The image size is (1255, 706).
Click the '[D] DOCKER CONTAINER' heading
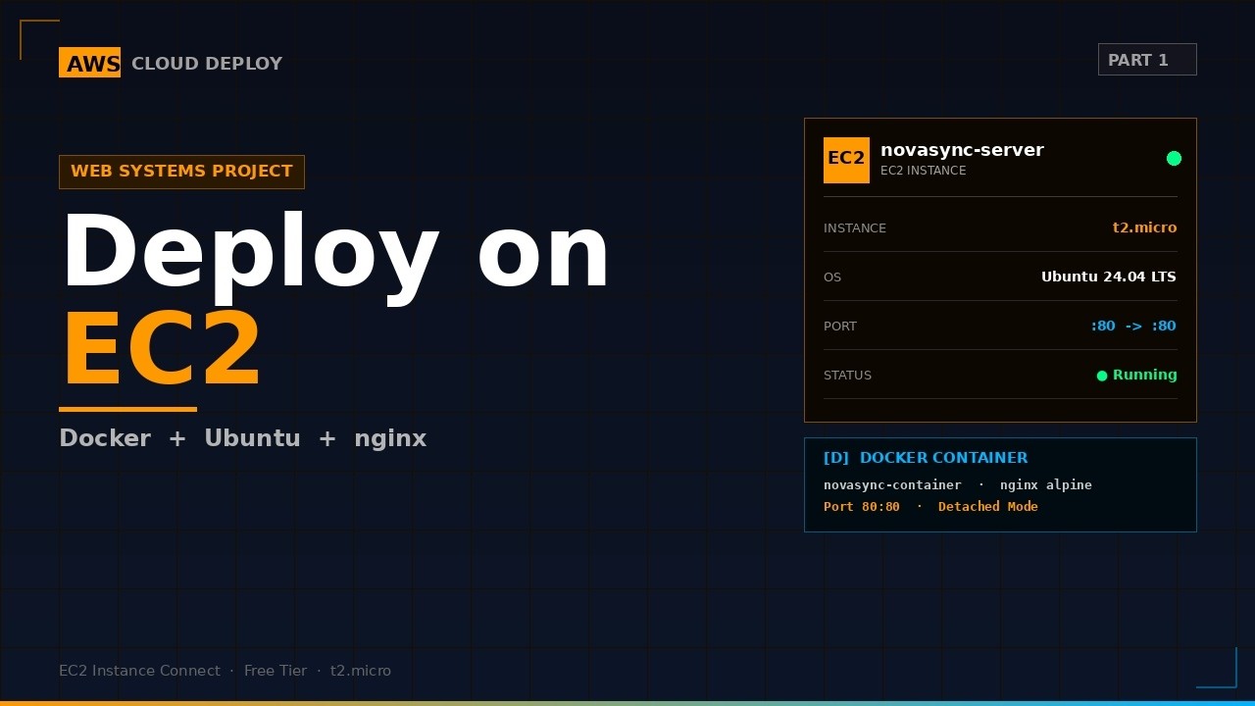(x=926, y=458)
